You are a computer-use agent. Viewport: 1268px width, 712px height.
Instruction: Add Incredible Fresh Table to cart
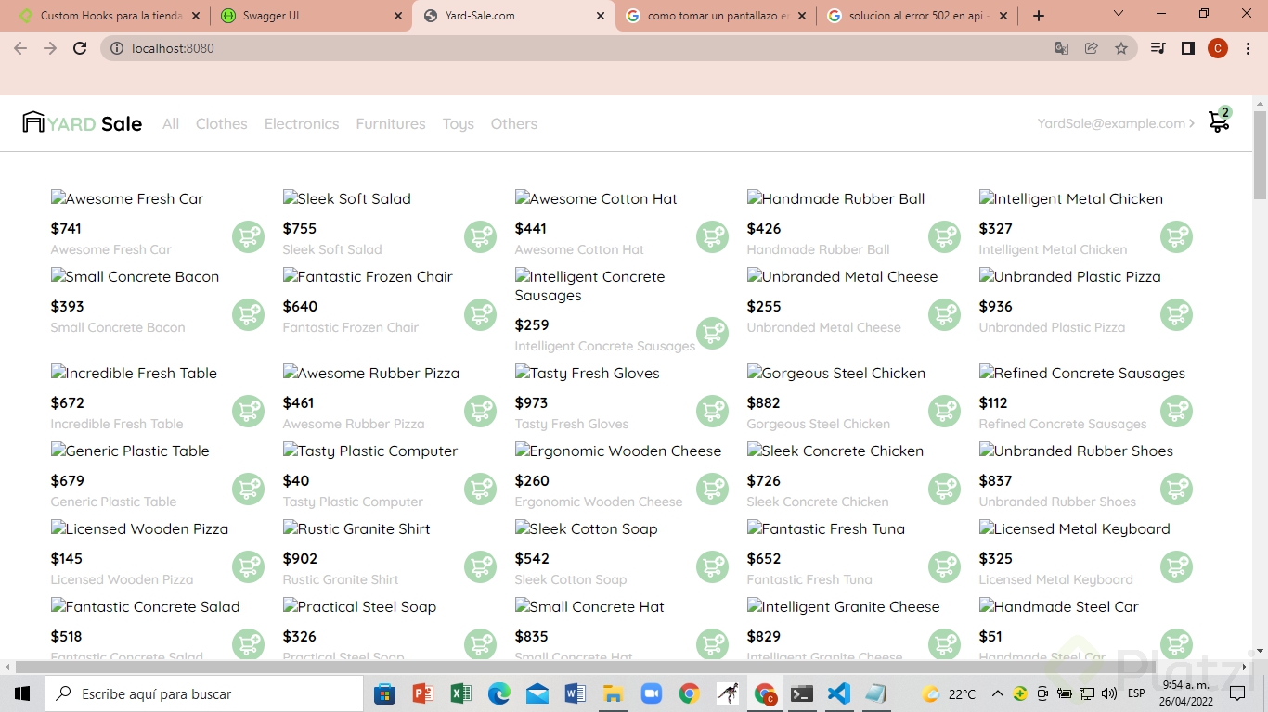(x=248, y=412)
